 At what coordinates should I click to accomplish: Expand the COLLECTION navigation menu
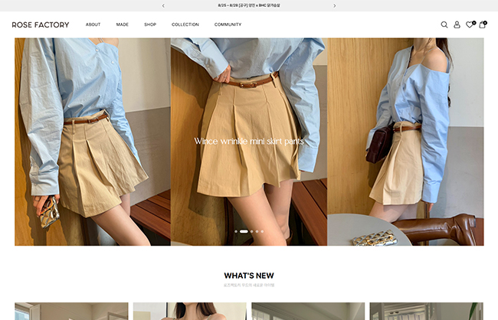pos(185,24)
